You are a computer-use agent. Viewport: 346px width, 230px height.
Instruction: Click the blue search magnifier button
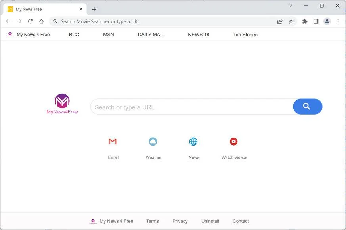[308, 107]
